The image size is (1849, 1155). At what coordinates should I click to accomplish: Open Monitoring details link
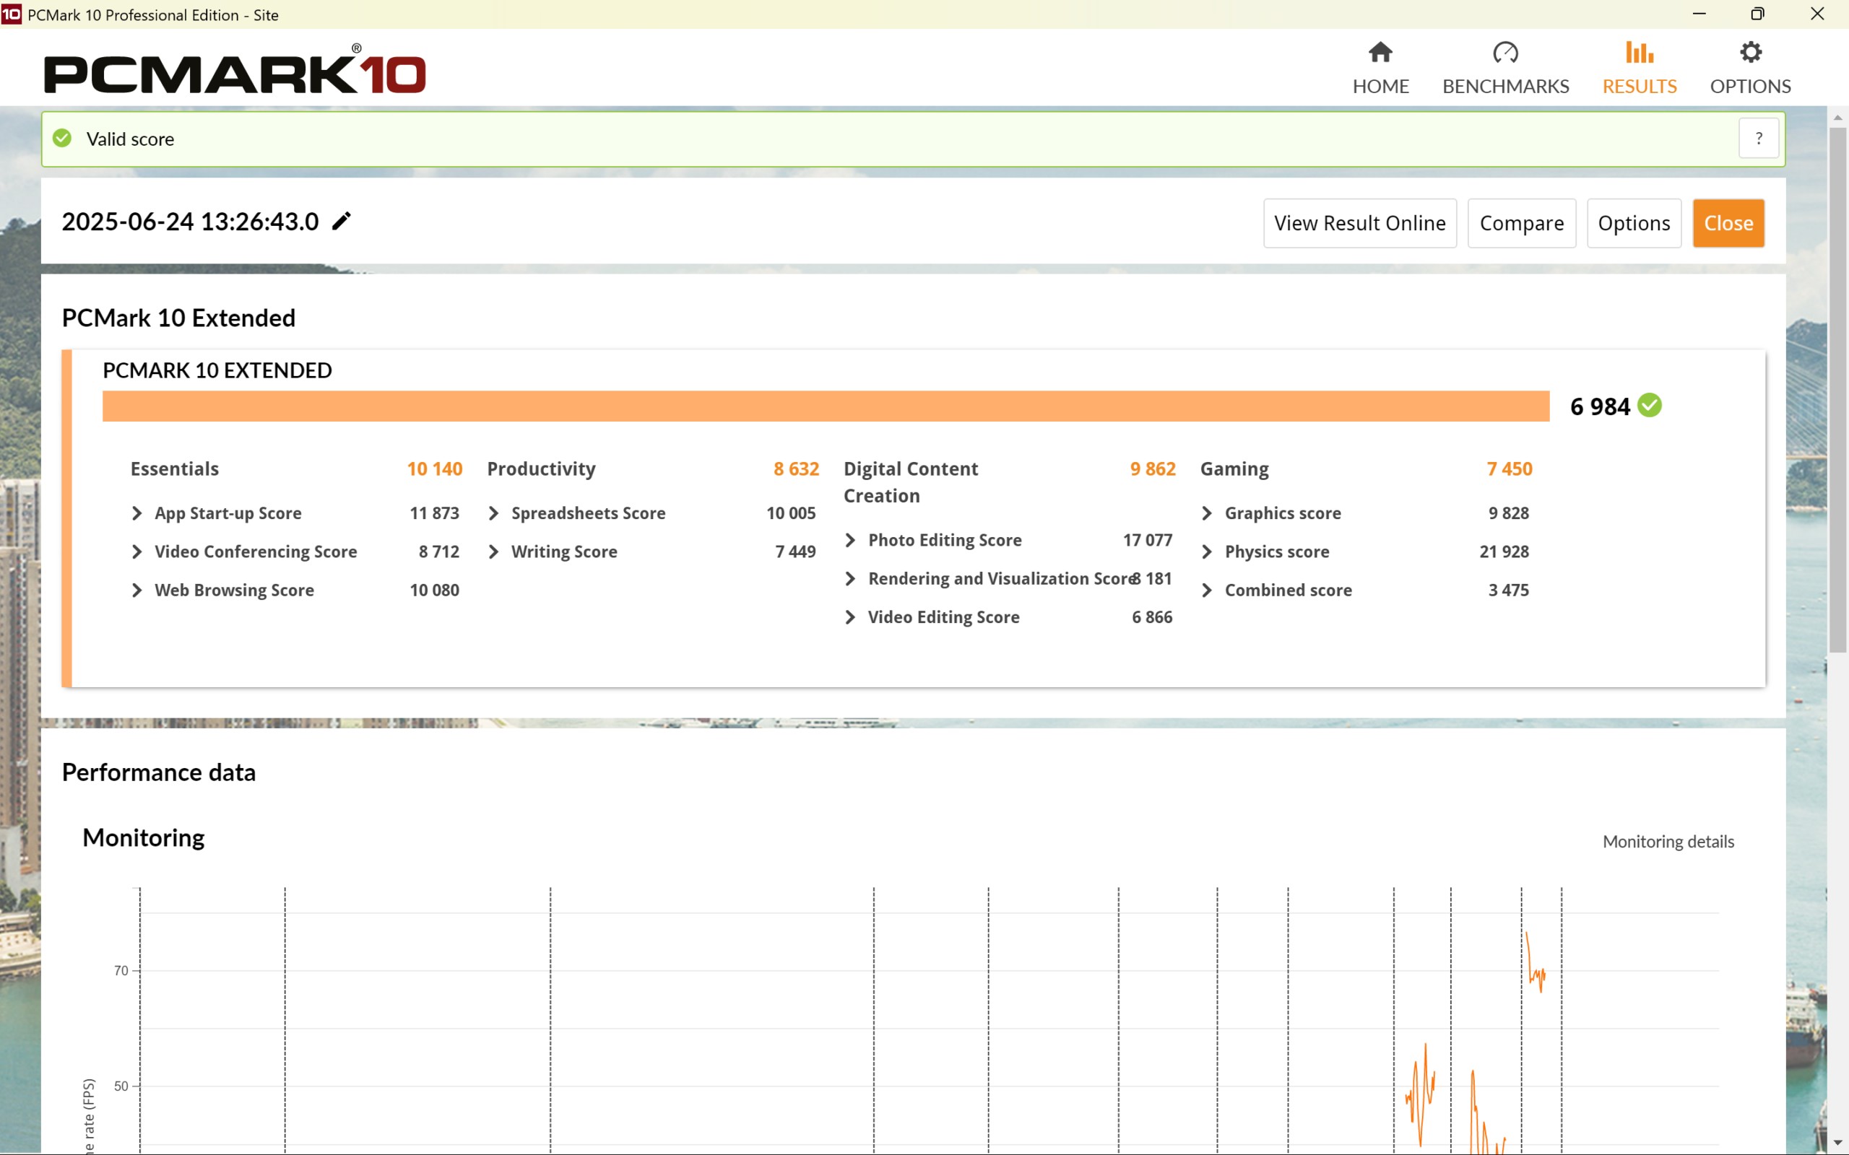[x=1667, y=841]
